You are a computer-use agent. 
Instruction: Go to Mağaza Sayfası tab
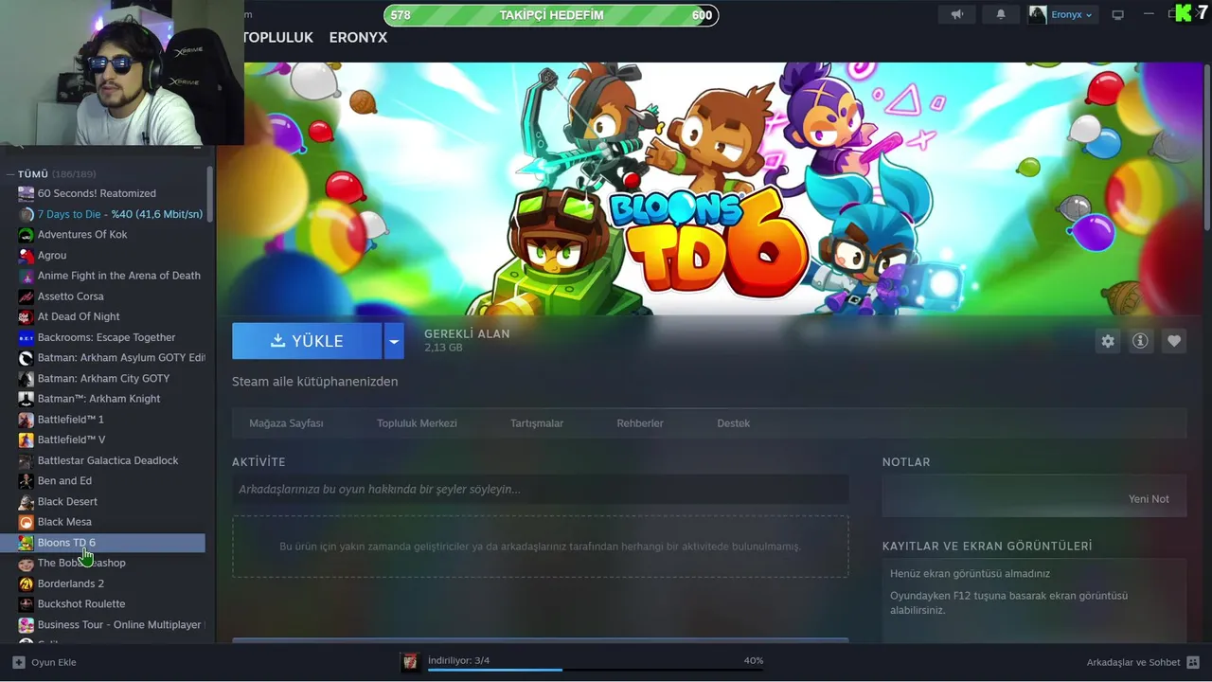286,423
